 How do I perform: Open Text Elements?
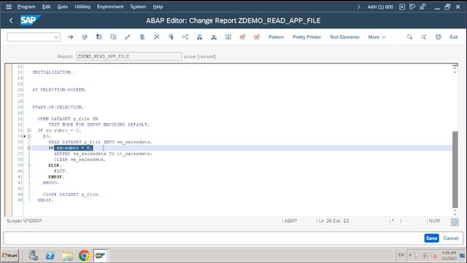pos(344,37)
